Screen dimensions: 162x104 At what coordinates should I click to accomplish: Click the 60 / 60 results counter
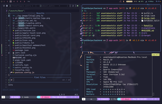point(66,80)
